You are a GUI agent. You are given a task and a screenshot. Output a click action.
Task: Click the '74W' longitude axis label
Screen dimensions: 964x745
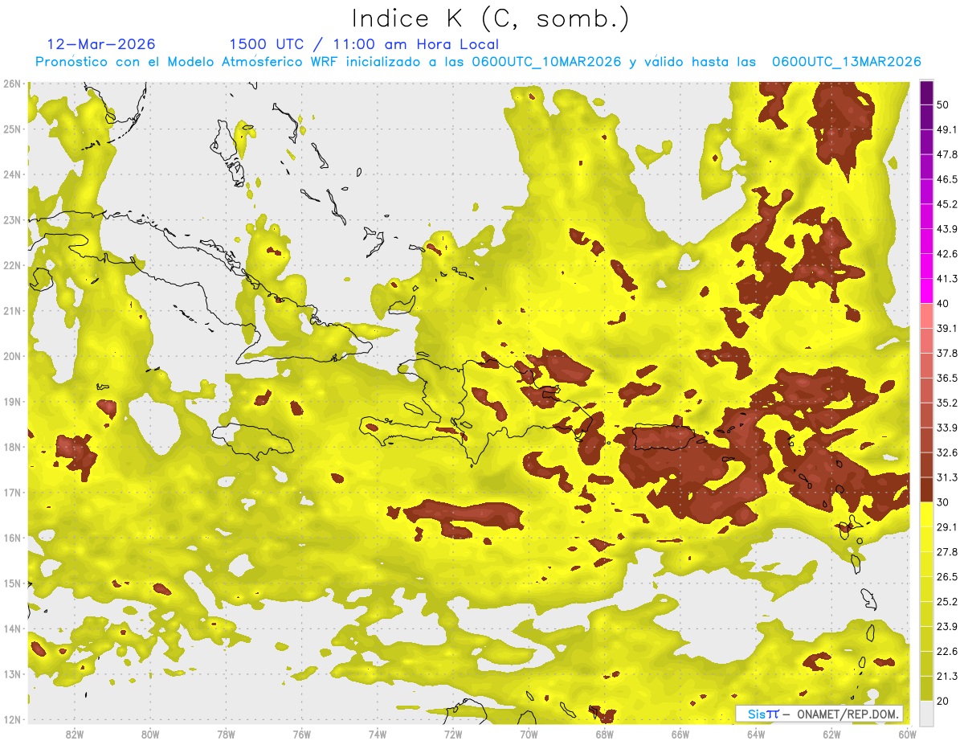tap(378, 734)
